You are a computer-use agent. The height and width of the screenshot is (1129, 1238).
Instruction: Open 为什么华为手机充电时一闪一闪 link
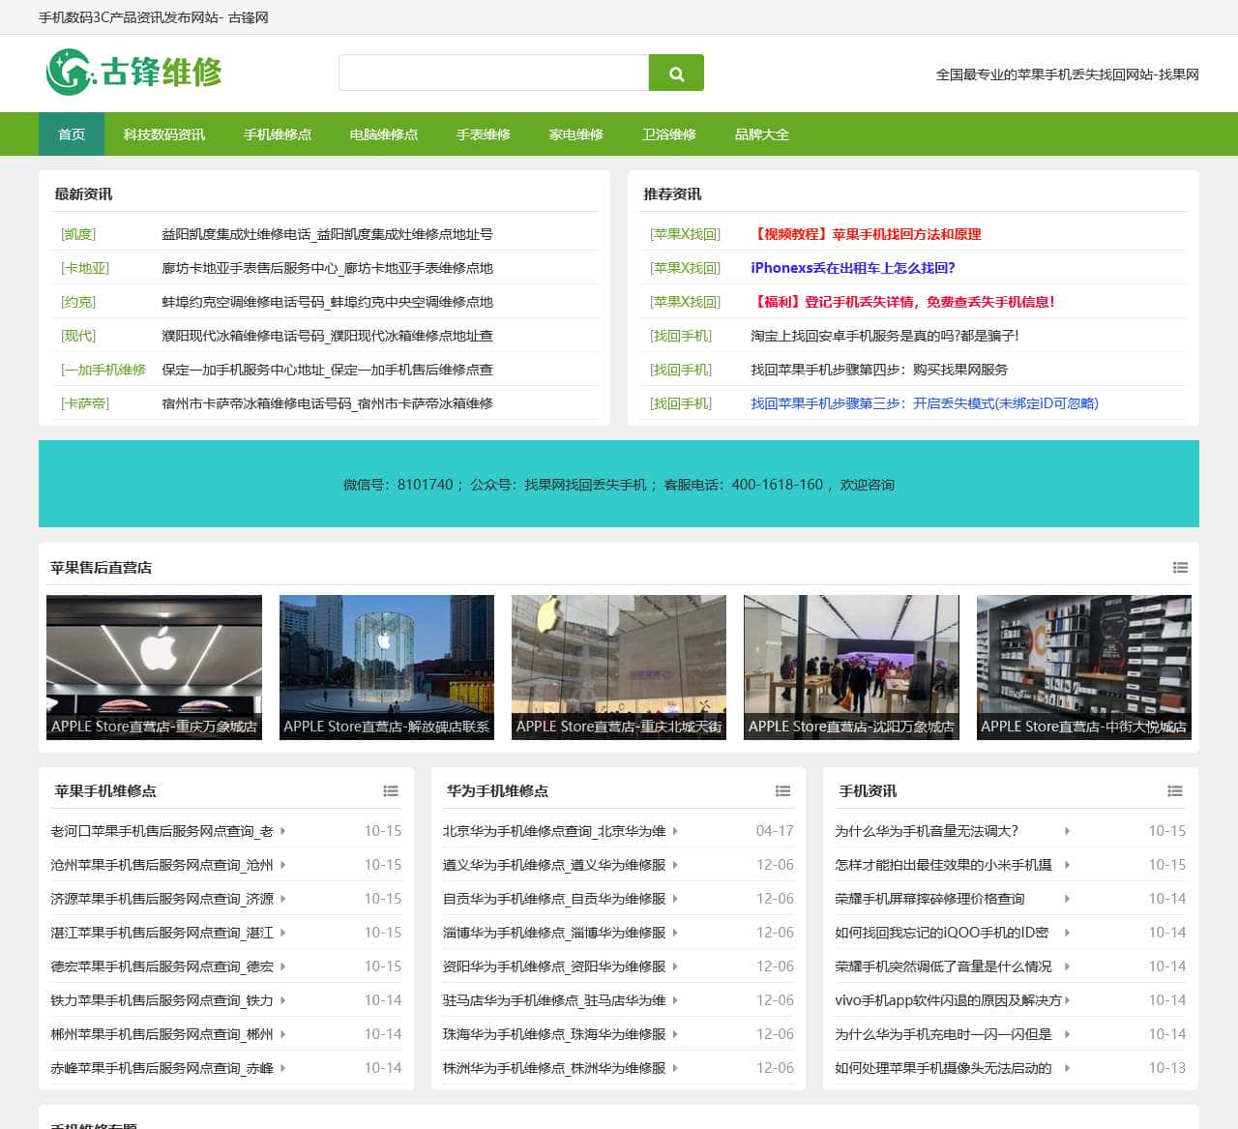coord(943,1034)
